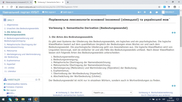The height and width of the screenshot is (102, 182).
Task: Open chapter 8. Euphemismus
Action: [12, 60]
